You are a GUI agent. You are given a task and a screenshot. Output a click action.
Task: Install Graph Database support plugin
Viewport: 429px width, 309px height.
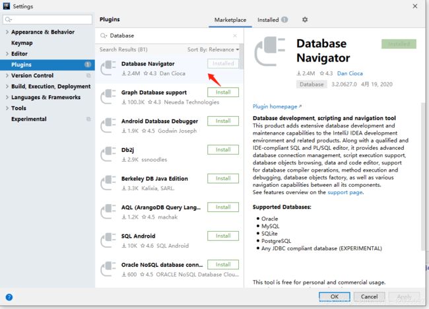click(x=223, y=92)
